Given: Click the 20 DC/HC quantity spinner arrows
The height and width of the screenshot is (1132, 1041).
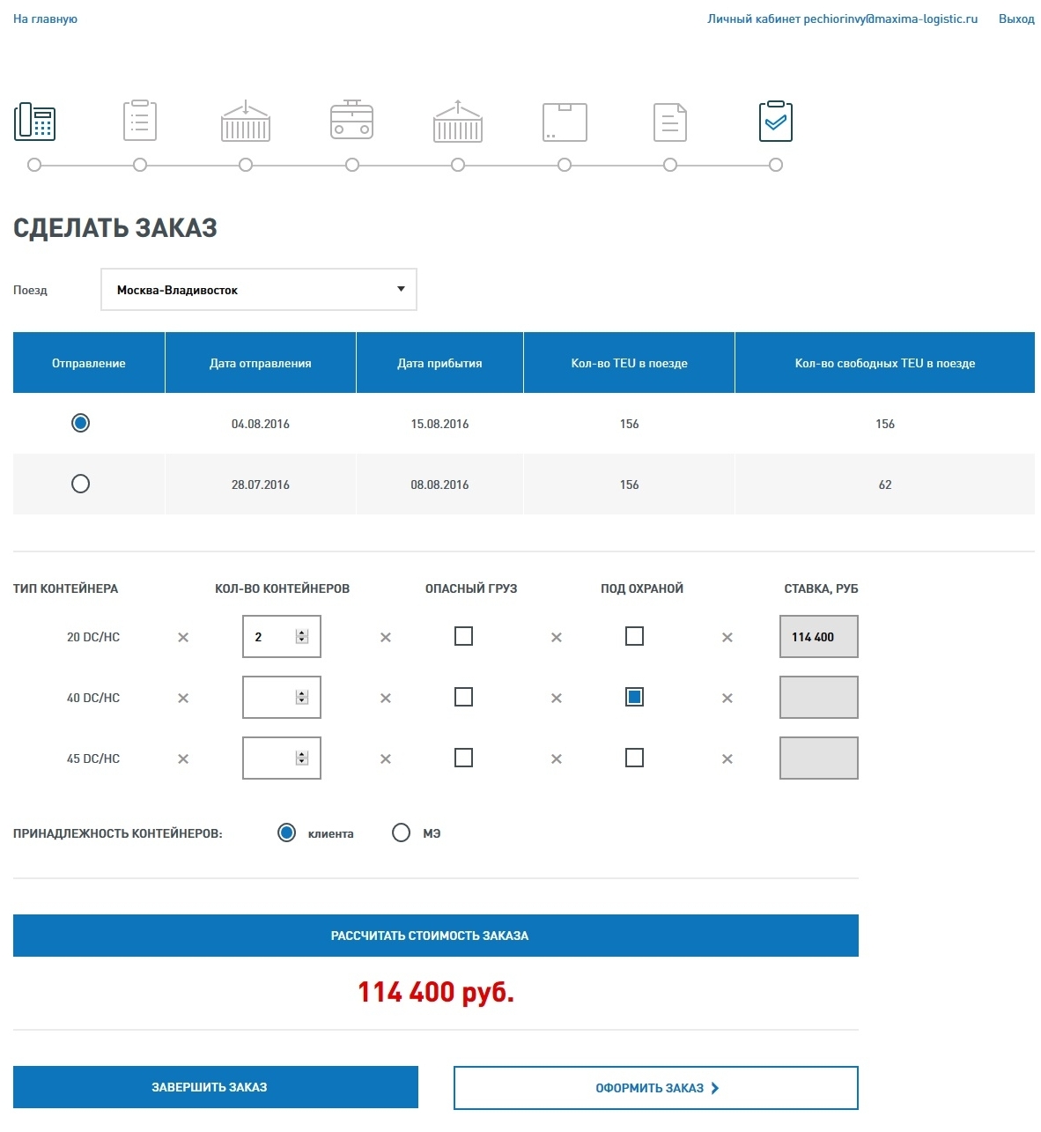Looking at the screenshot, I should [x=302, y=637].
